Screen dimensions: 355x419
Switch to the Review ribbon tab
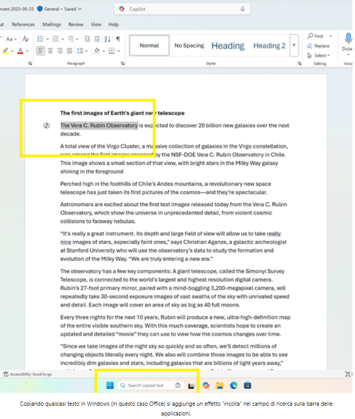76,24
